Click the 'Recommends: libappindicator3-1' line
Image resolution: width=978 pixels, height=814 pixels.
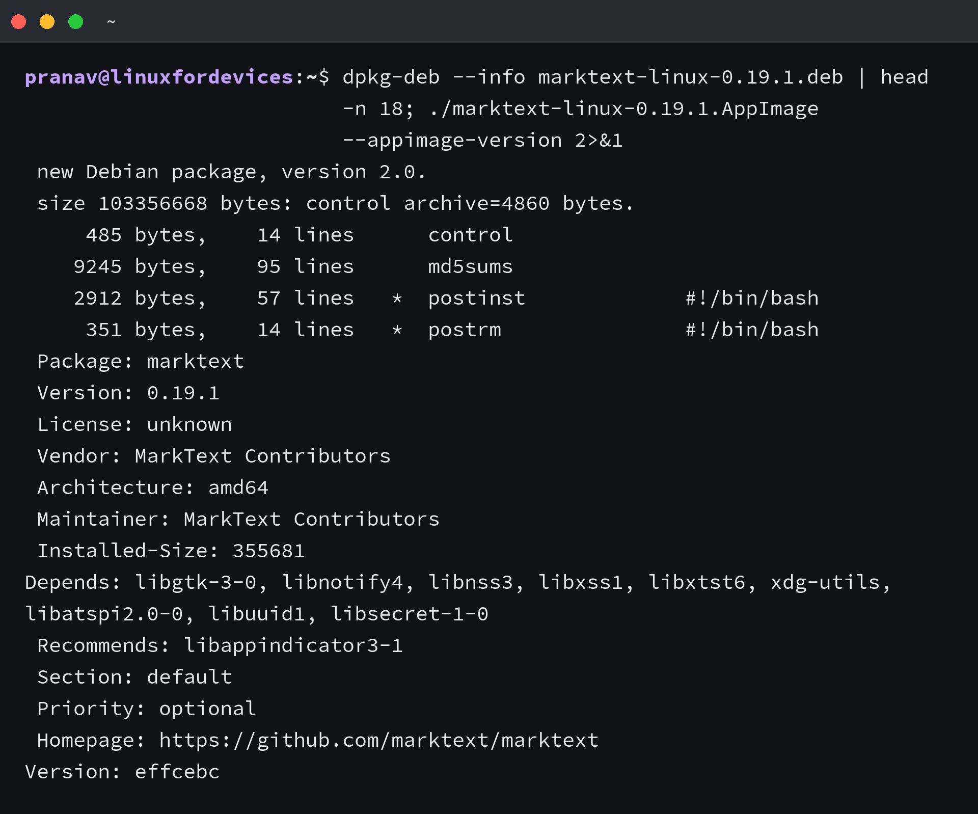(220, 646)
